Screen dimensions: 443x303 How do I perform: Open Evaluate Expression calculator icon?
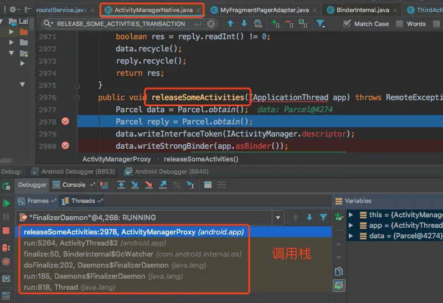point(208,185)
